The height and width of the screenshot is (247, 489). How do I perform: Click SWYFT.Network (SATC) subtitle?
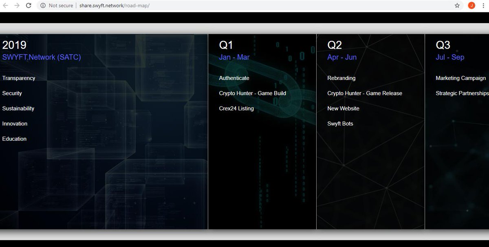(42, 57)
